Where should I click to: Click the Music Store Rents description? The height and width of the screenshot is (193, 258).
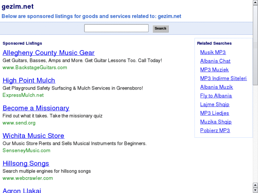click(75, 143)
